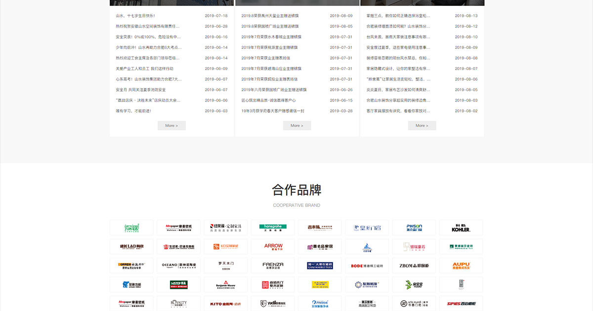Select the NSTEP brand logo
Screen dimensions: 593x311
(178, 284)
